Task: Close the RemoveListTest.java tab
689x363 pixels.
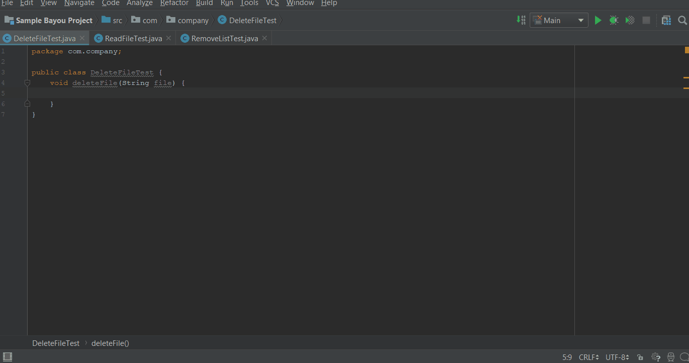Action: 265,38
